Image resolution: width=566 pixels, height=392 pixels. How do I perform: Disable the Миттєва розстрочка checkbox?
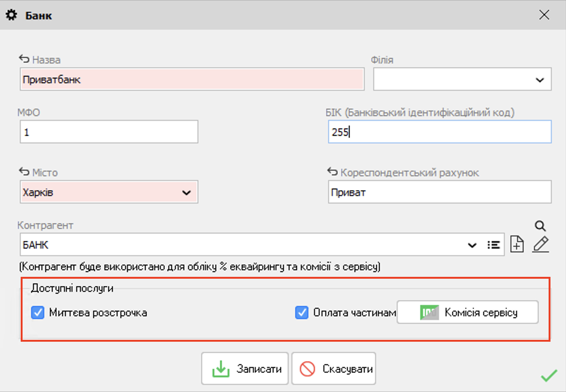pyautogui.click(x=38, y=312)
